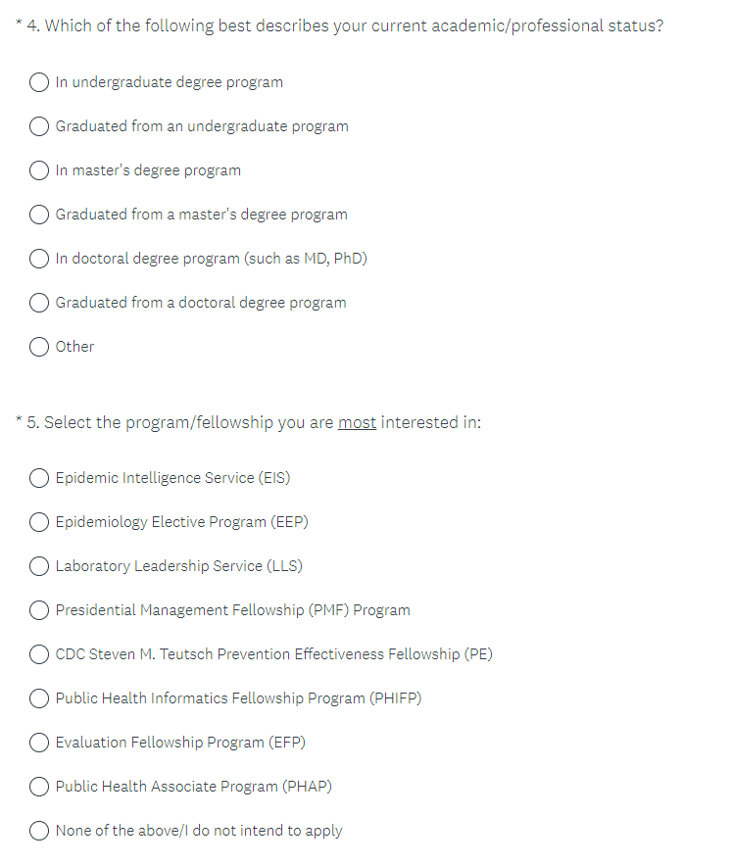Choose "Graduated from a doctoral degree program"
732x865 pixels.
pos(40,303)
